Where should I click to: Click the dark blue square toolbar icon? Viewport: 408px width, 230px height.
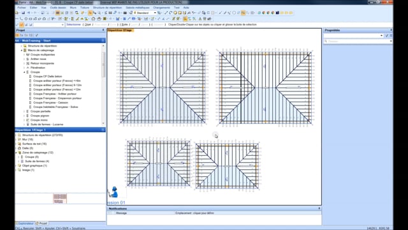(277, 13)
